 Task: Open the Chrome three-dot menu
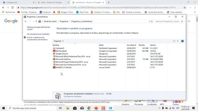pyautogui.click(x=195, y=7)
